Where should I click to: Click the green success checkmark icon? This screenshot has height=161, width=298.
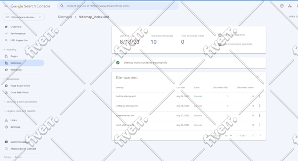pos(118,63)
